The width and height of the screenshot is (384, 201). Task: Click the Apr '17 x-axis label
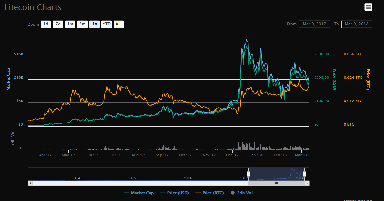click(x=45, y=155)
